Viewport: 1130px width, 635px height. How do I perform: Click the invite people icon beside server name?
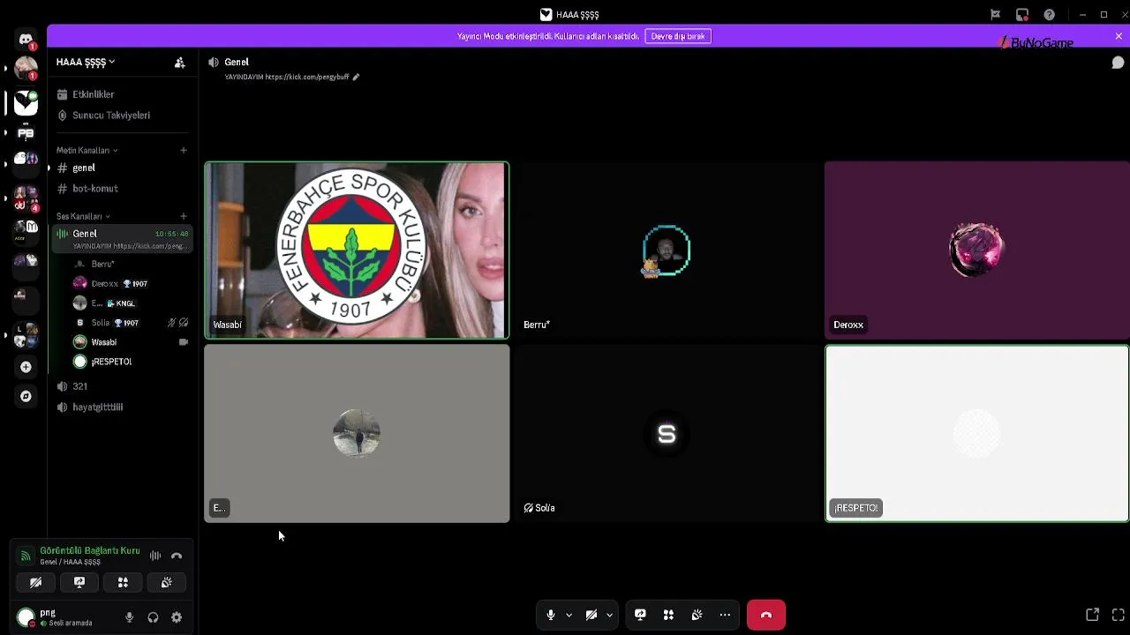click(179, 62)
